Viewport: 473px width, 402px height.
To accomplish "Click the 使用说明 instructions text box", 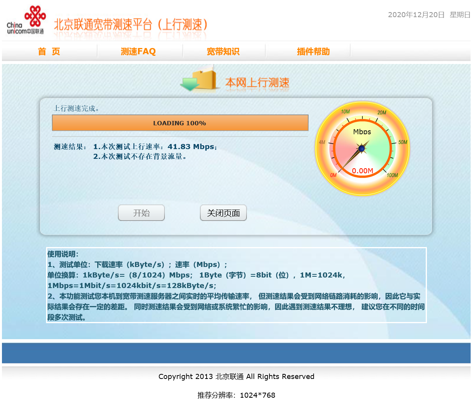I will click(x=236, y=285).
